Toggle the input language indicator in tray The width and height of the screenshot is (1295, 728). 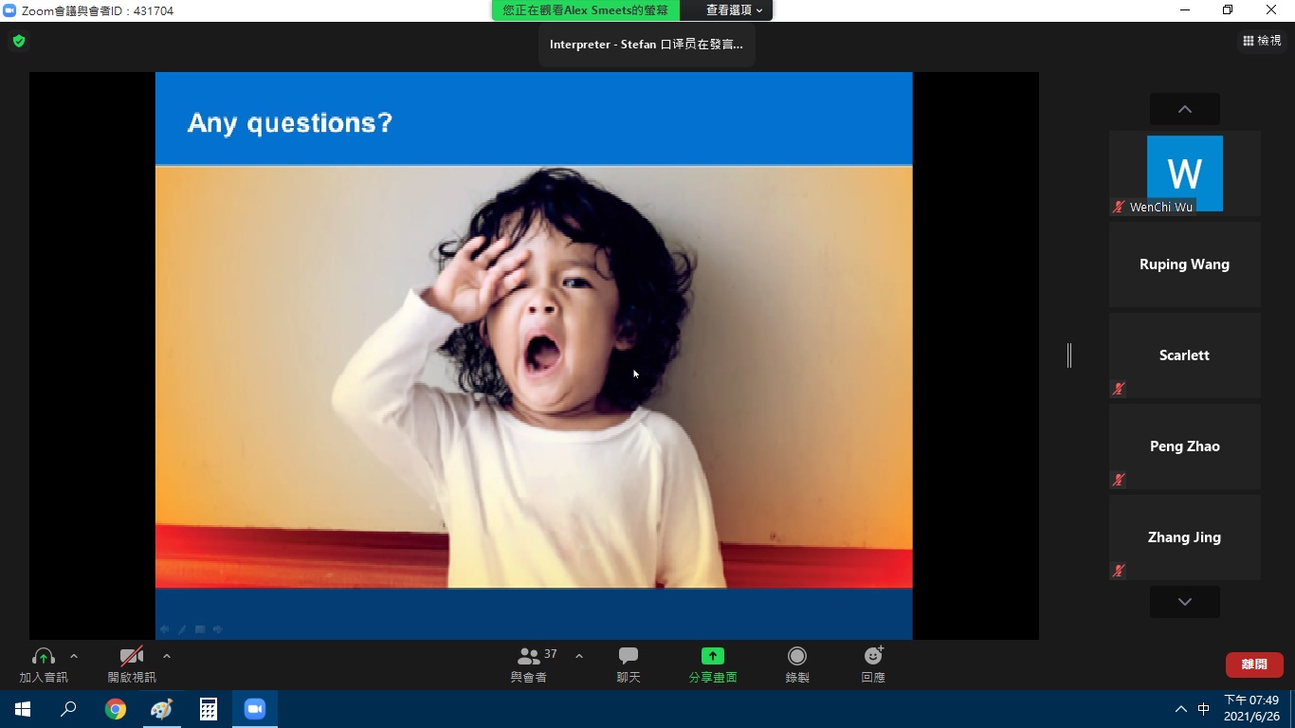[x=1203, y=709]
